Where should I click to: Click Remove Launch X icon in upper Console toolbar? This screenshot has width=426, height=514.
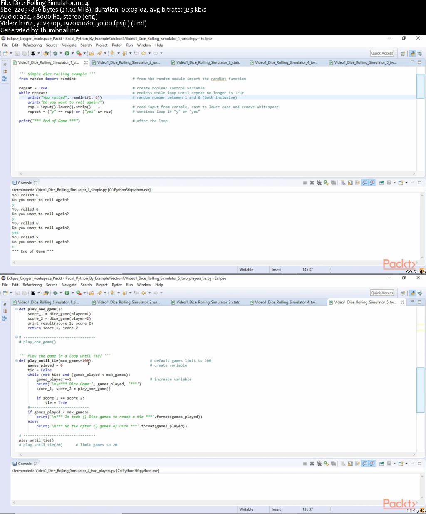pyautogui.click(x=312, y=183)
